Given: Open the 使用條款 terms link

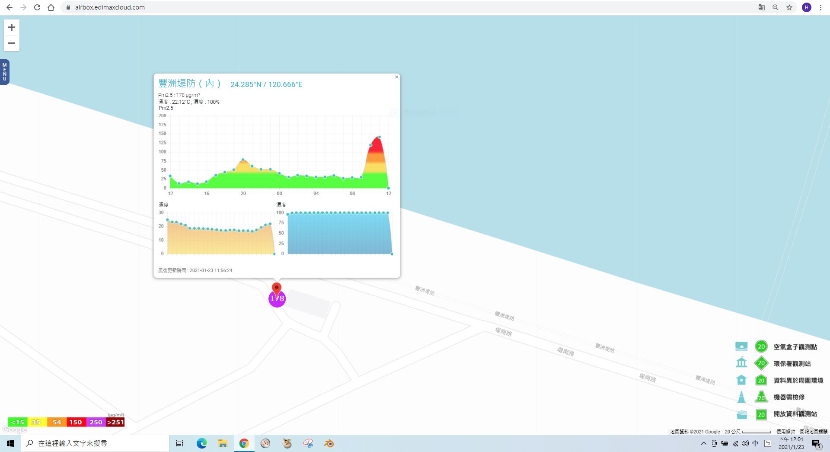Looking at the screenshot, I should coord(785,432).
